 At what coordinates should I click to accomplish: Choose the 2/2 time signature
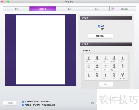(97, 59)
